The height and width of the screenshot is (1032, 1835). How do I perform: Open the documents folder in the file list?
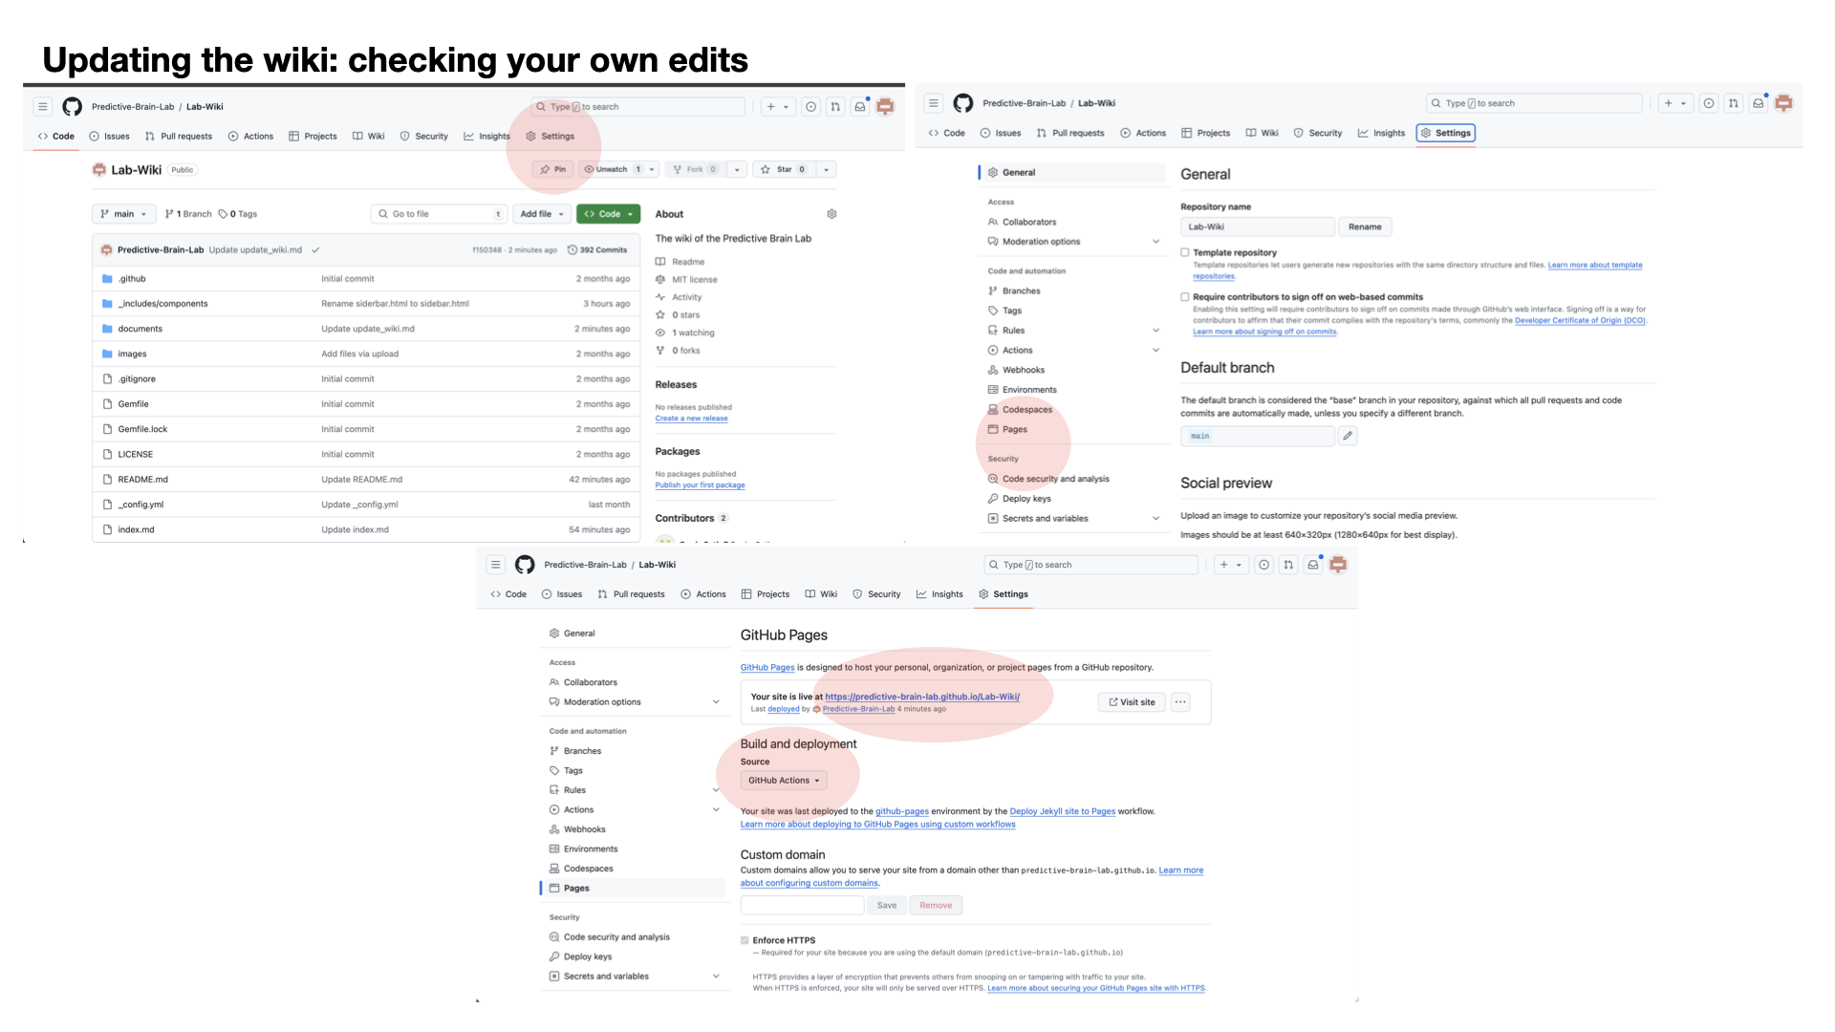pyautogui.click(x=140, y=329)
